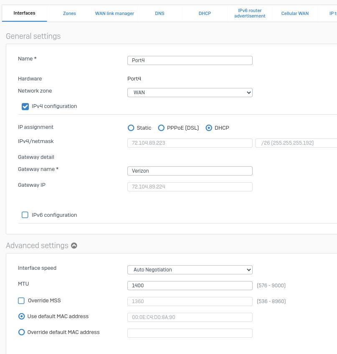This screenshot has width=337, height=354.
Task: Switch to the Zones tab
Action: click(69, 13)
